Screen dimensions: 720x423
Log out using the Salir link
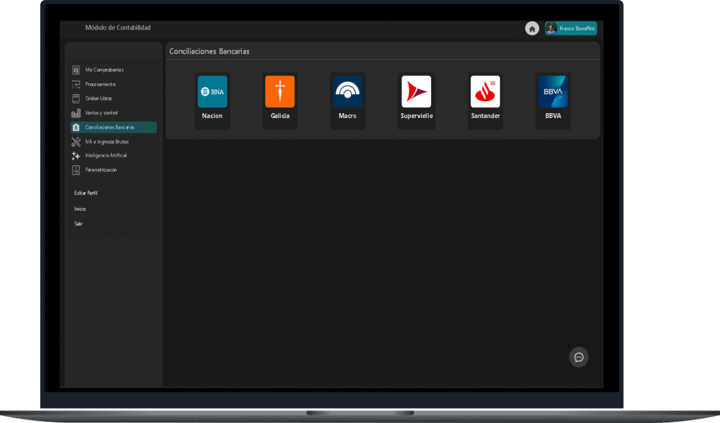tap(79, 223)
